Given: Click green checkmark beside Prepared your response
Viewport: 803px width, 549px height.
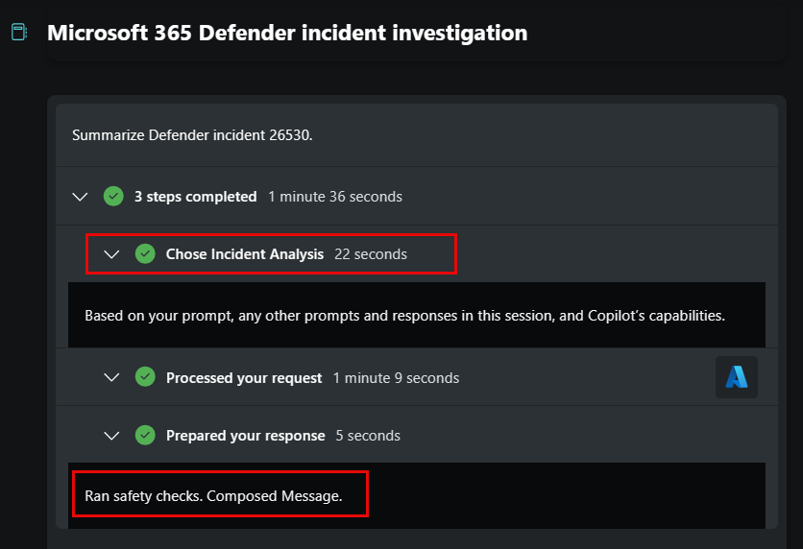Looking at the screenshot, I should point(145,436).
